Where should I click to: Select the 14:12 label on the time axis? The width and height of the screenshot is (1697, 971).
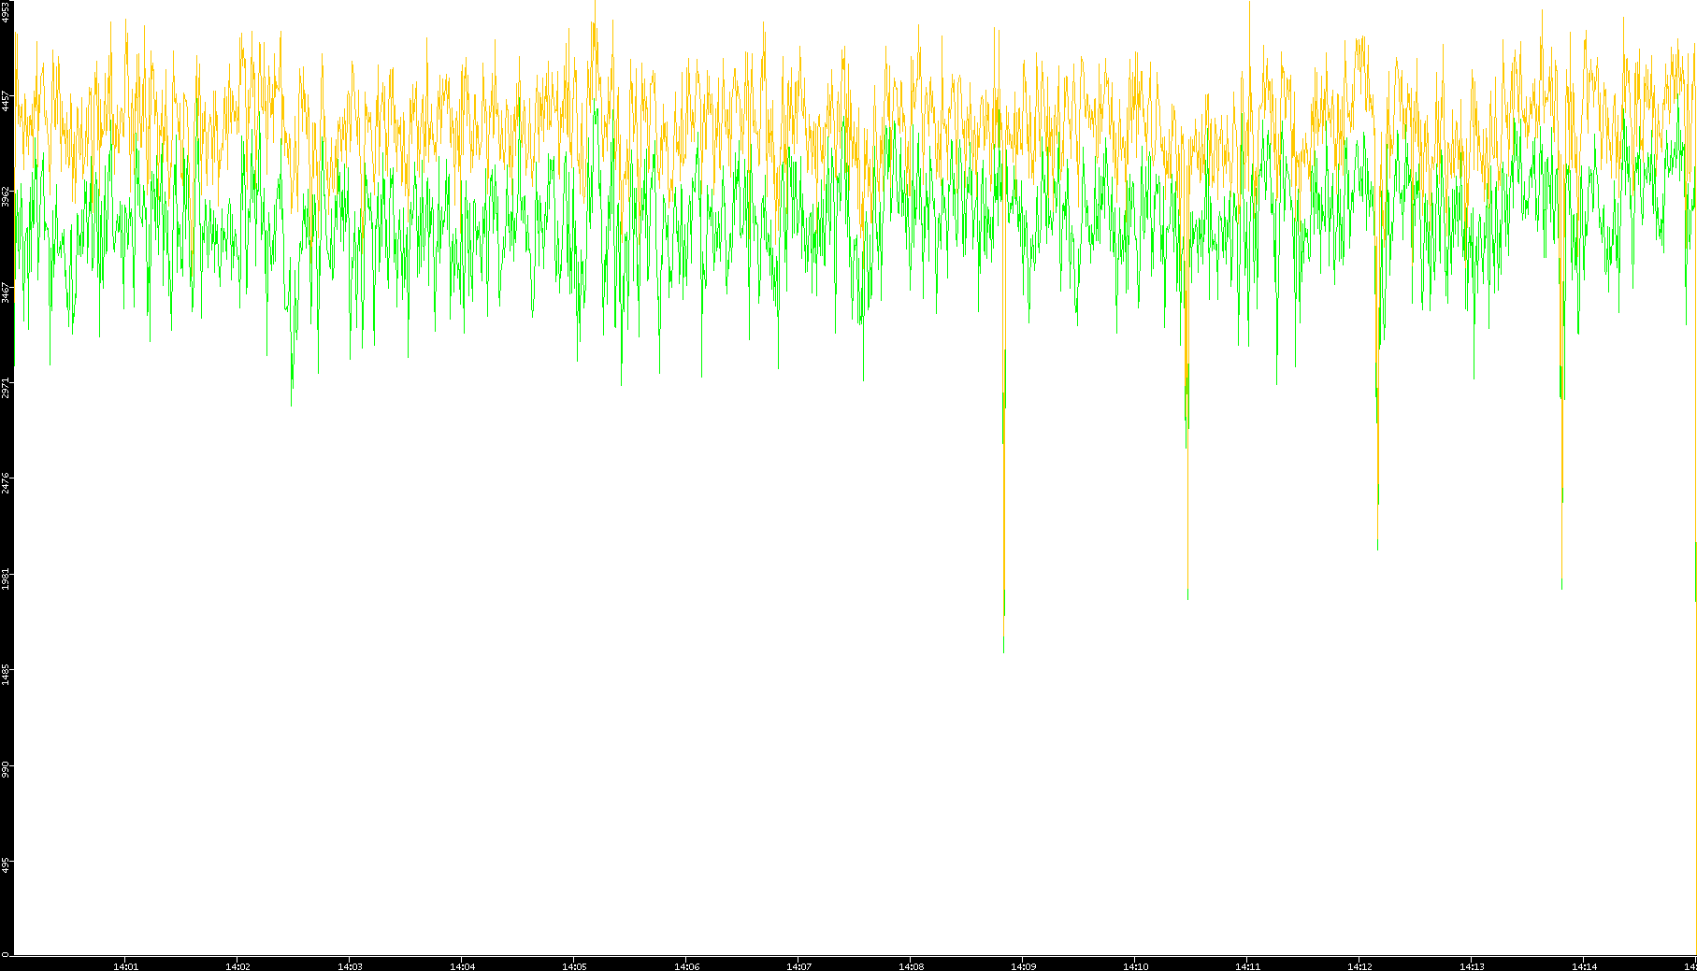point(1359,966)
